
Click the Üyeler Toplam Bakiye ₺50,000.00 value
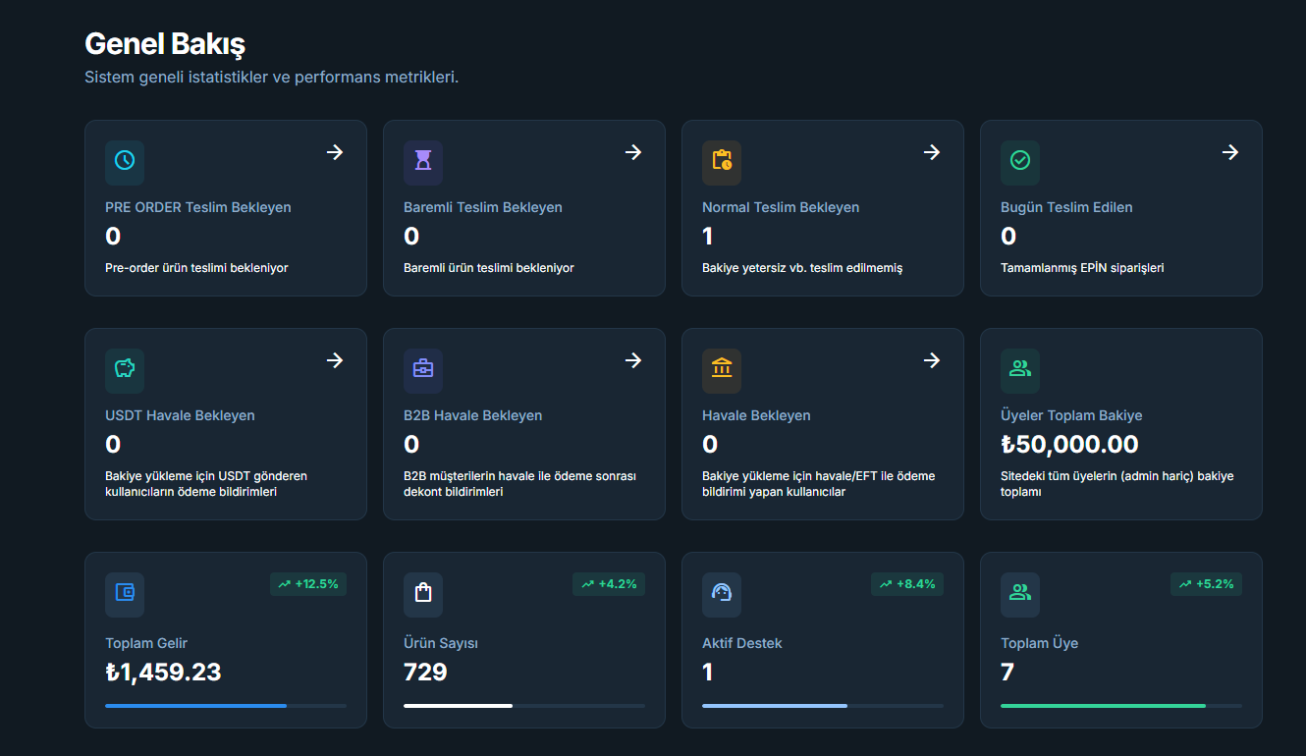pyautogui.click(x=1069, y=445)
